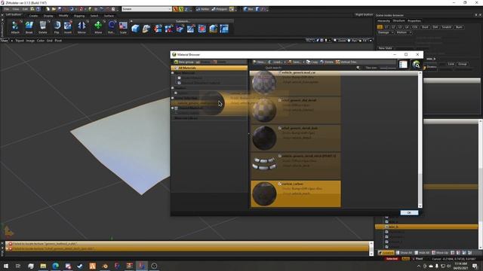This screenshot has width=483, height=271.
Task: Click Vertical Tiles view option
Action: click(346, 62)
